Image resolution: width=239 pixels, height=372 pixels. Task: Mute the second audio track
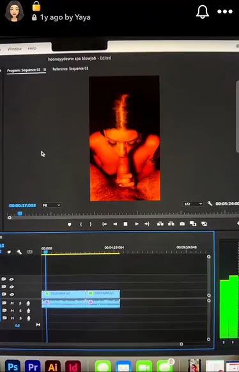(x=12, y=310)
